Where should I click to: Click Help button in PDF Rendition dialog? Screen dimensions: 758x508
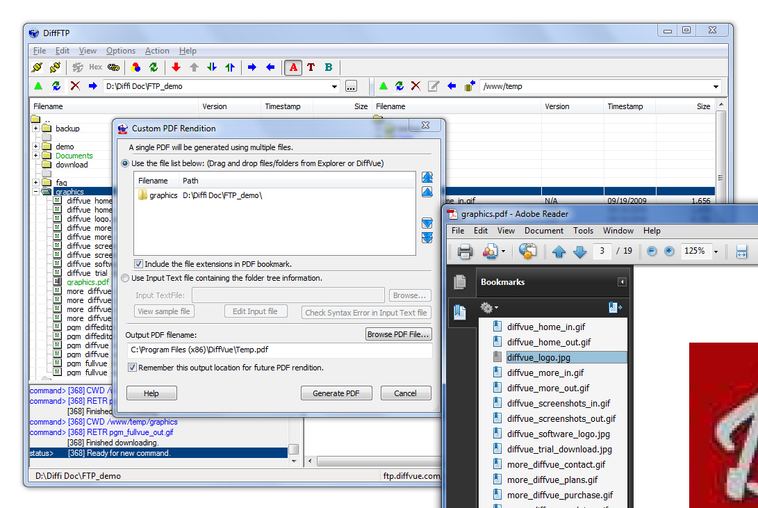click(151, 393)
